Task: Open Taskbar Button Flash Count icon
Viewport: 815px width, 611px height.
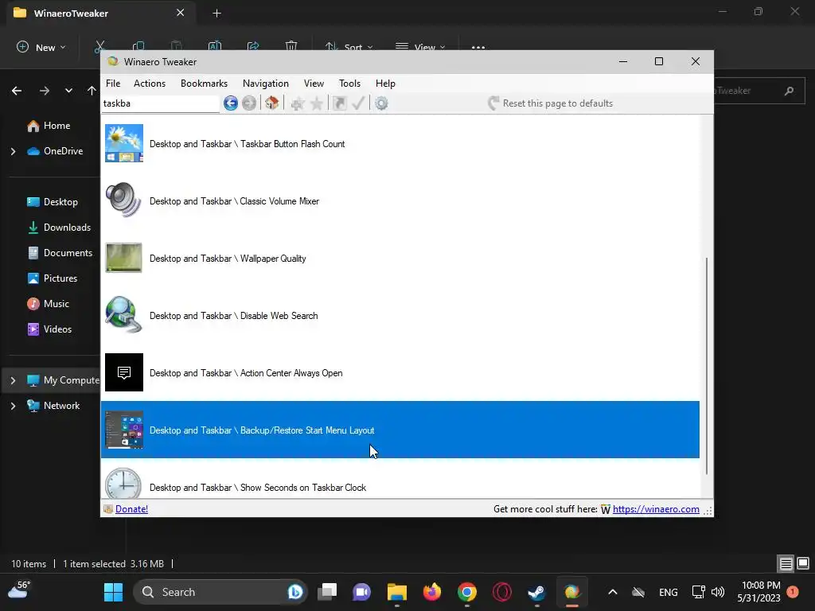Action: (123, 143)
